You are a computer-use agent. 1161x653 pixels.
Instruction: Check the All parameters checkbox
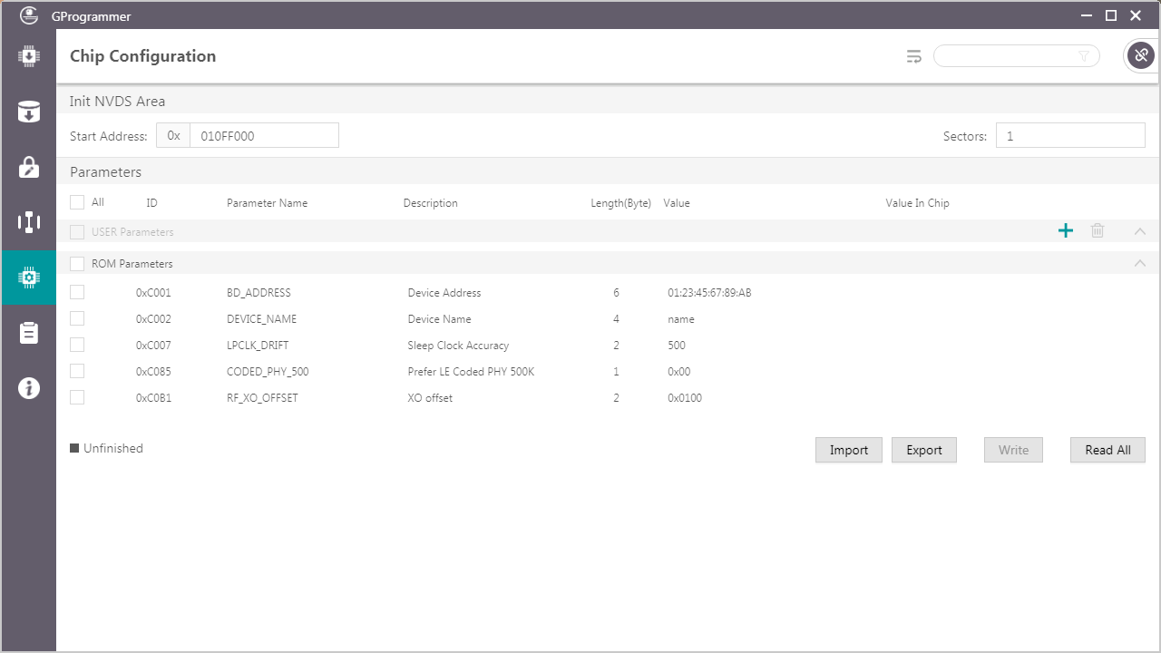click(x=77, y=202)
